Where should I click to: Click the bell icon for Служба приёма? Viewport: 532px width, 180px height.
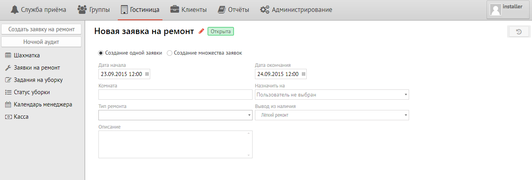pyautogui.click(x=15, y=9)
